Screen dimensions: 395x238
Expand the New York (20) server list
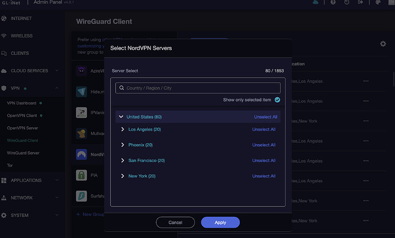(x=123, y=176)
